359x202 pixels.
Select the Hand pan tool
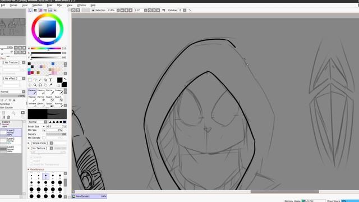point(45,85)
